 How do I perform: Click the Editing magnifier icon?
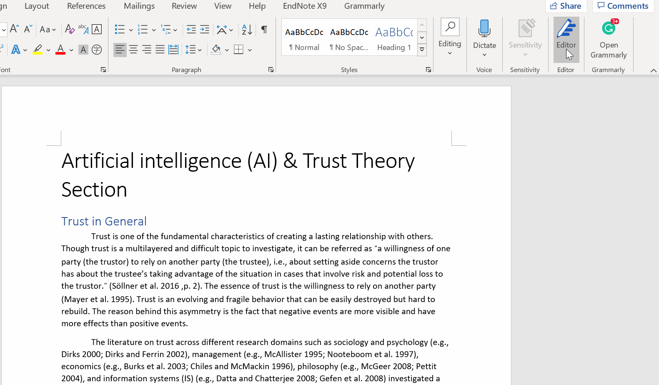click(450, 27)
